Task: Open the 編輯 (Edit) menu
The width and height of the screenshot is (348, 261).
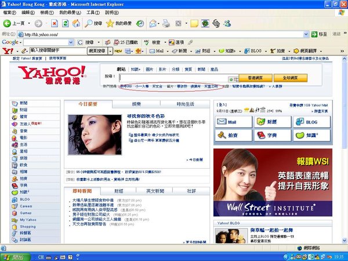Action: (28, 13)
